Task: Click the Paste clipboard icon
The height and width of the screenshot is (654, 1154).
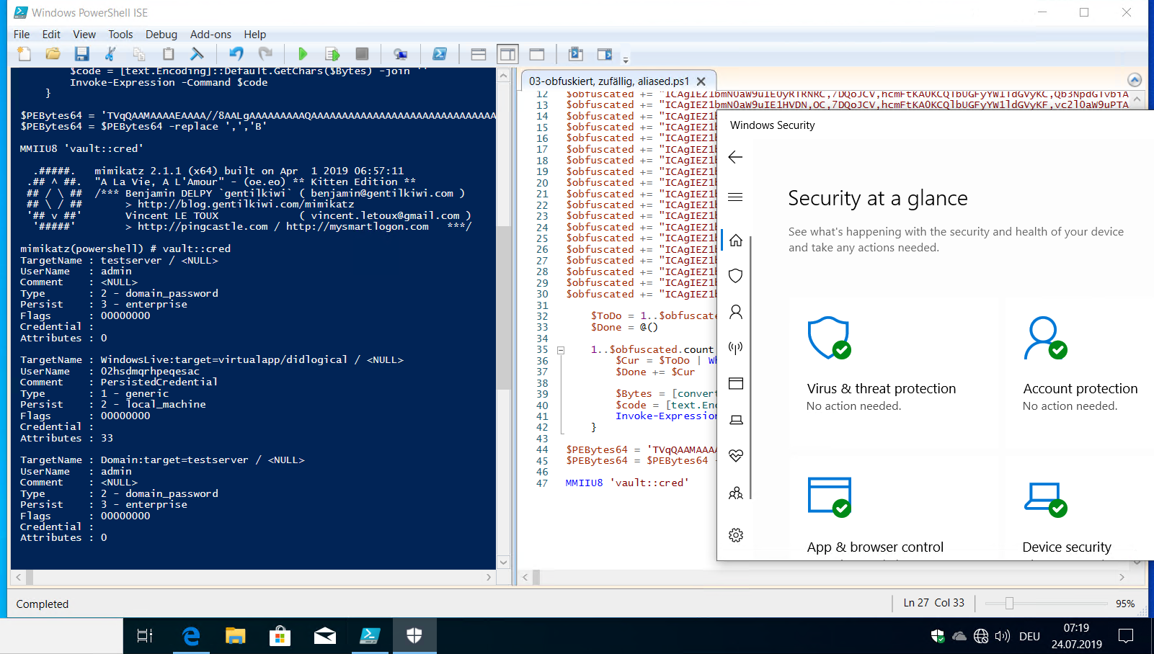Action: [x=168, y=54]
